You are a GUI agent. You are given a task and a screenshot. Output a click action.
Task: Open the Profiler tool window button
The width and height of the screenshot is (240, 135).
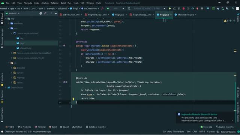click(x=77, y=127)
